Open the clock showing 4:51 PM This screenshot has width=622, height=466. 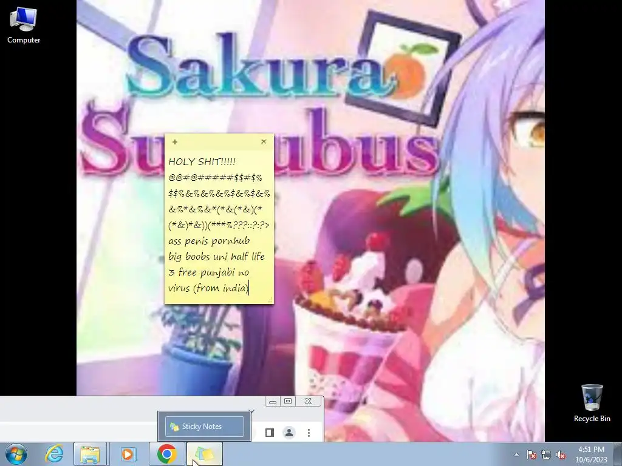pos(592,454)
